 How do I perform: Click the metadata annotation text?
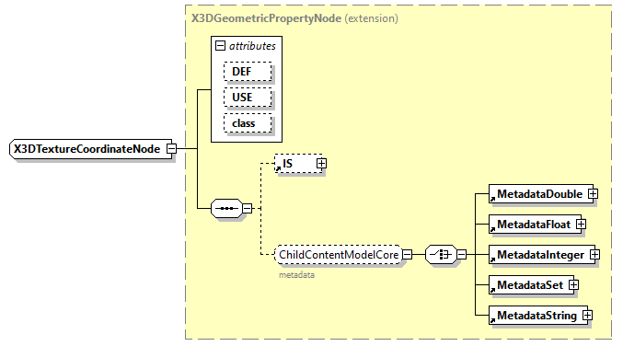tap(296, 275)
